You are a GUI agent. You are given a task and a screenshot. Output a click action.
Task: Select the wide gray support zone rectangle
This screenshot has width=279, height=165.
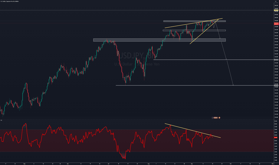tap(160, 40)
